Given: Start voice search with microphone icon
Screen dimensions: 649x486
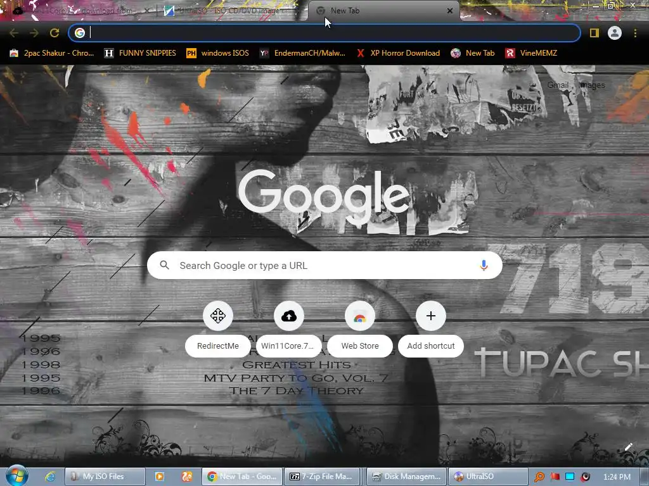Looking at the screenshot, I should [484, 265].
